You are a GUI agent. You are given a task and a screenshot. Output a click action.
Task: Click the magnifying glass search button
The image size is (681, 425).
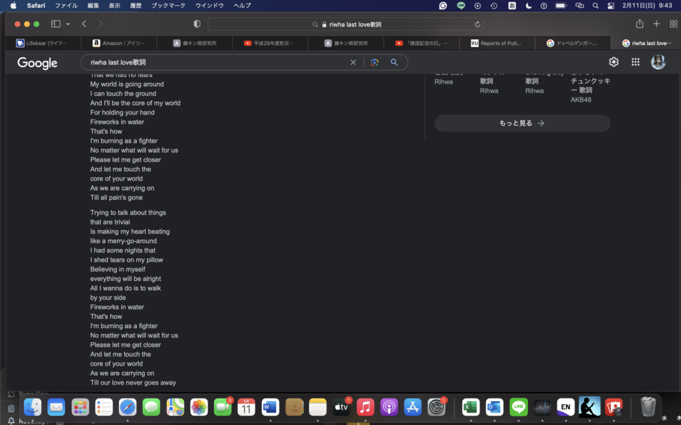tap(394, 62)
